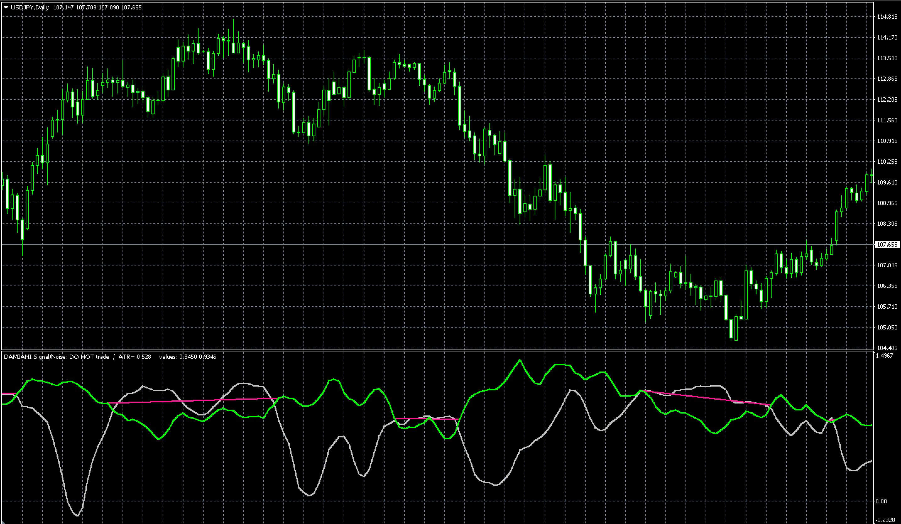
Task: Click the 112.205 price axis label
Action: (x=887, y=100)
